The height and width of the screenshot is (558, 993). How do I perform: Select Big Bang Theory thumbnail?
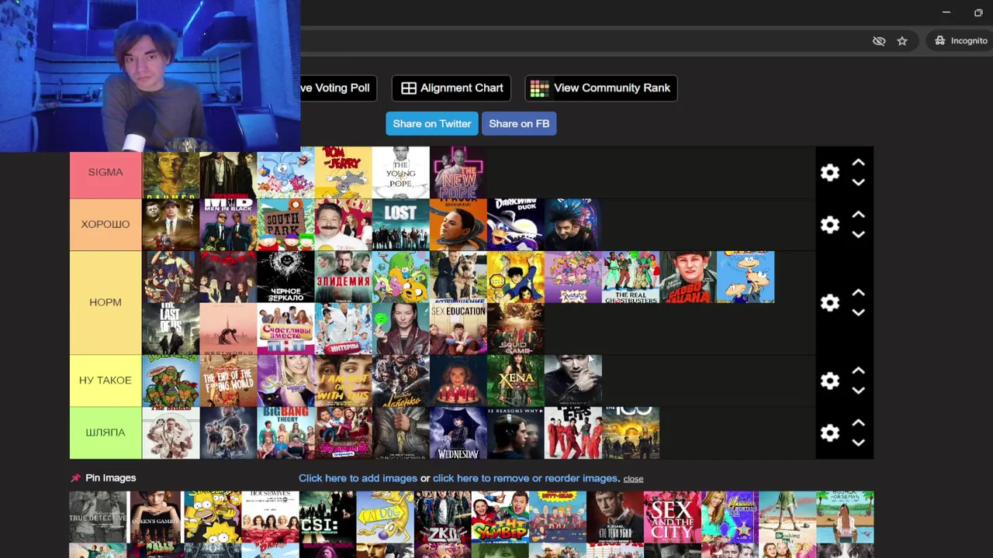[x=285, y=432]
